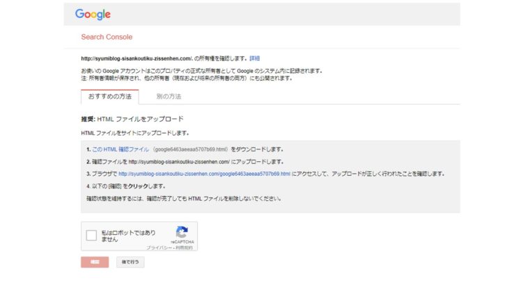Open the reCAPTCHA 利用規約 link
Screen dimensions: 507x285
click(x=184, y=248)
